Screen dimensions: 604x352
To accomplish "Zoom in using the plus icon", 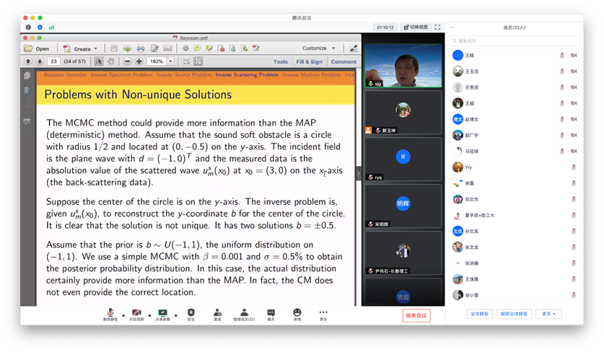I will pos(139,62).
